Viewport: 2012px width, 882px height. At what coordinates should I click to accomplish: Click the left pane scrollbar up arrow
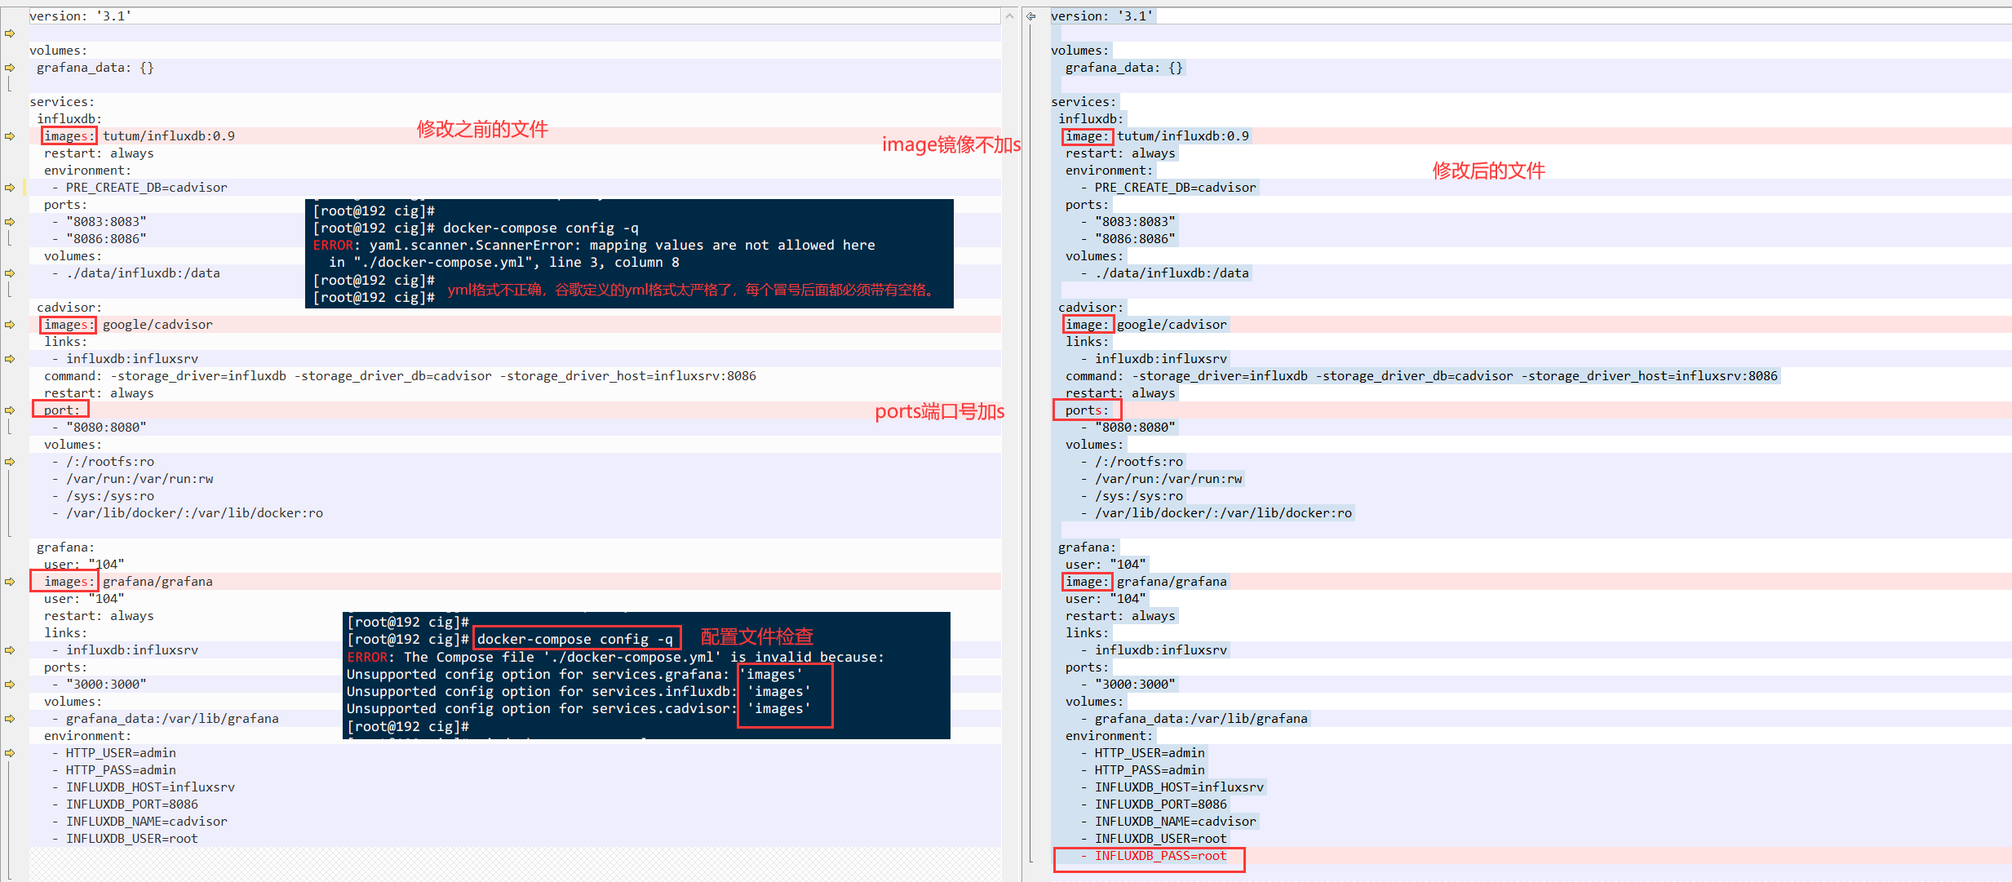[x=1009, y=16]
